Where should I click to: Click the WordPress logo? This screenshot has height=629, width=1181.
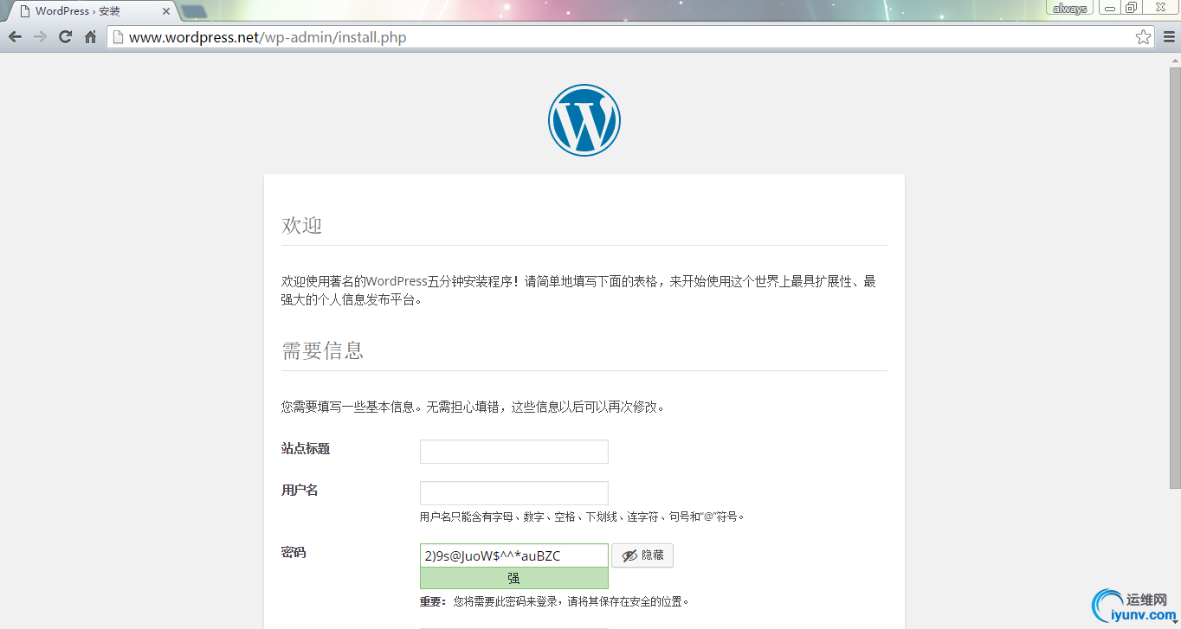[584, 120]
